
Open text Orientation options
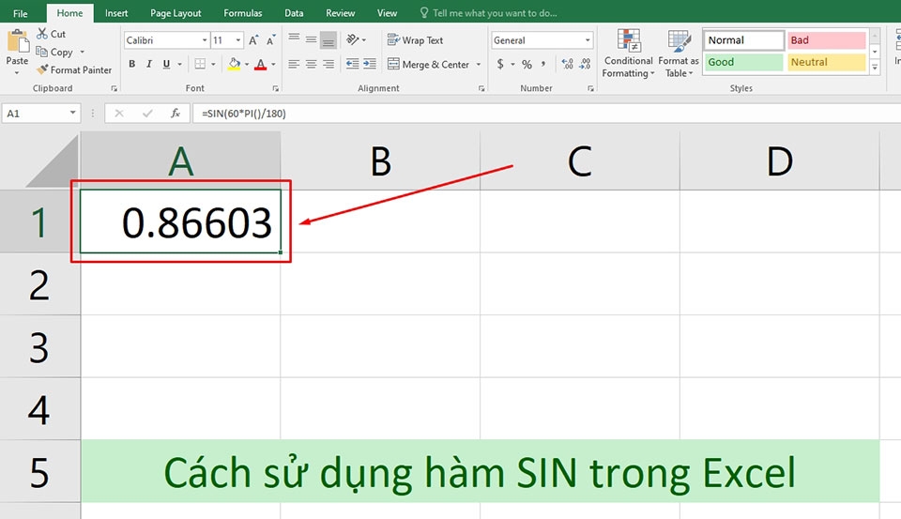click(x=357, y=39)
